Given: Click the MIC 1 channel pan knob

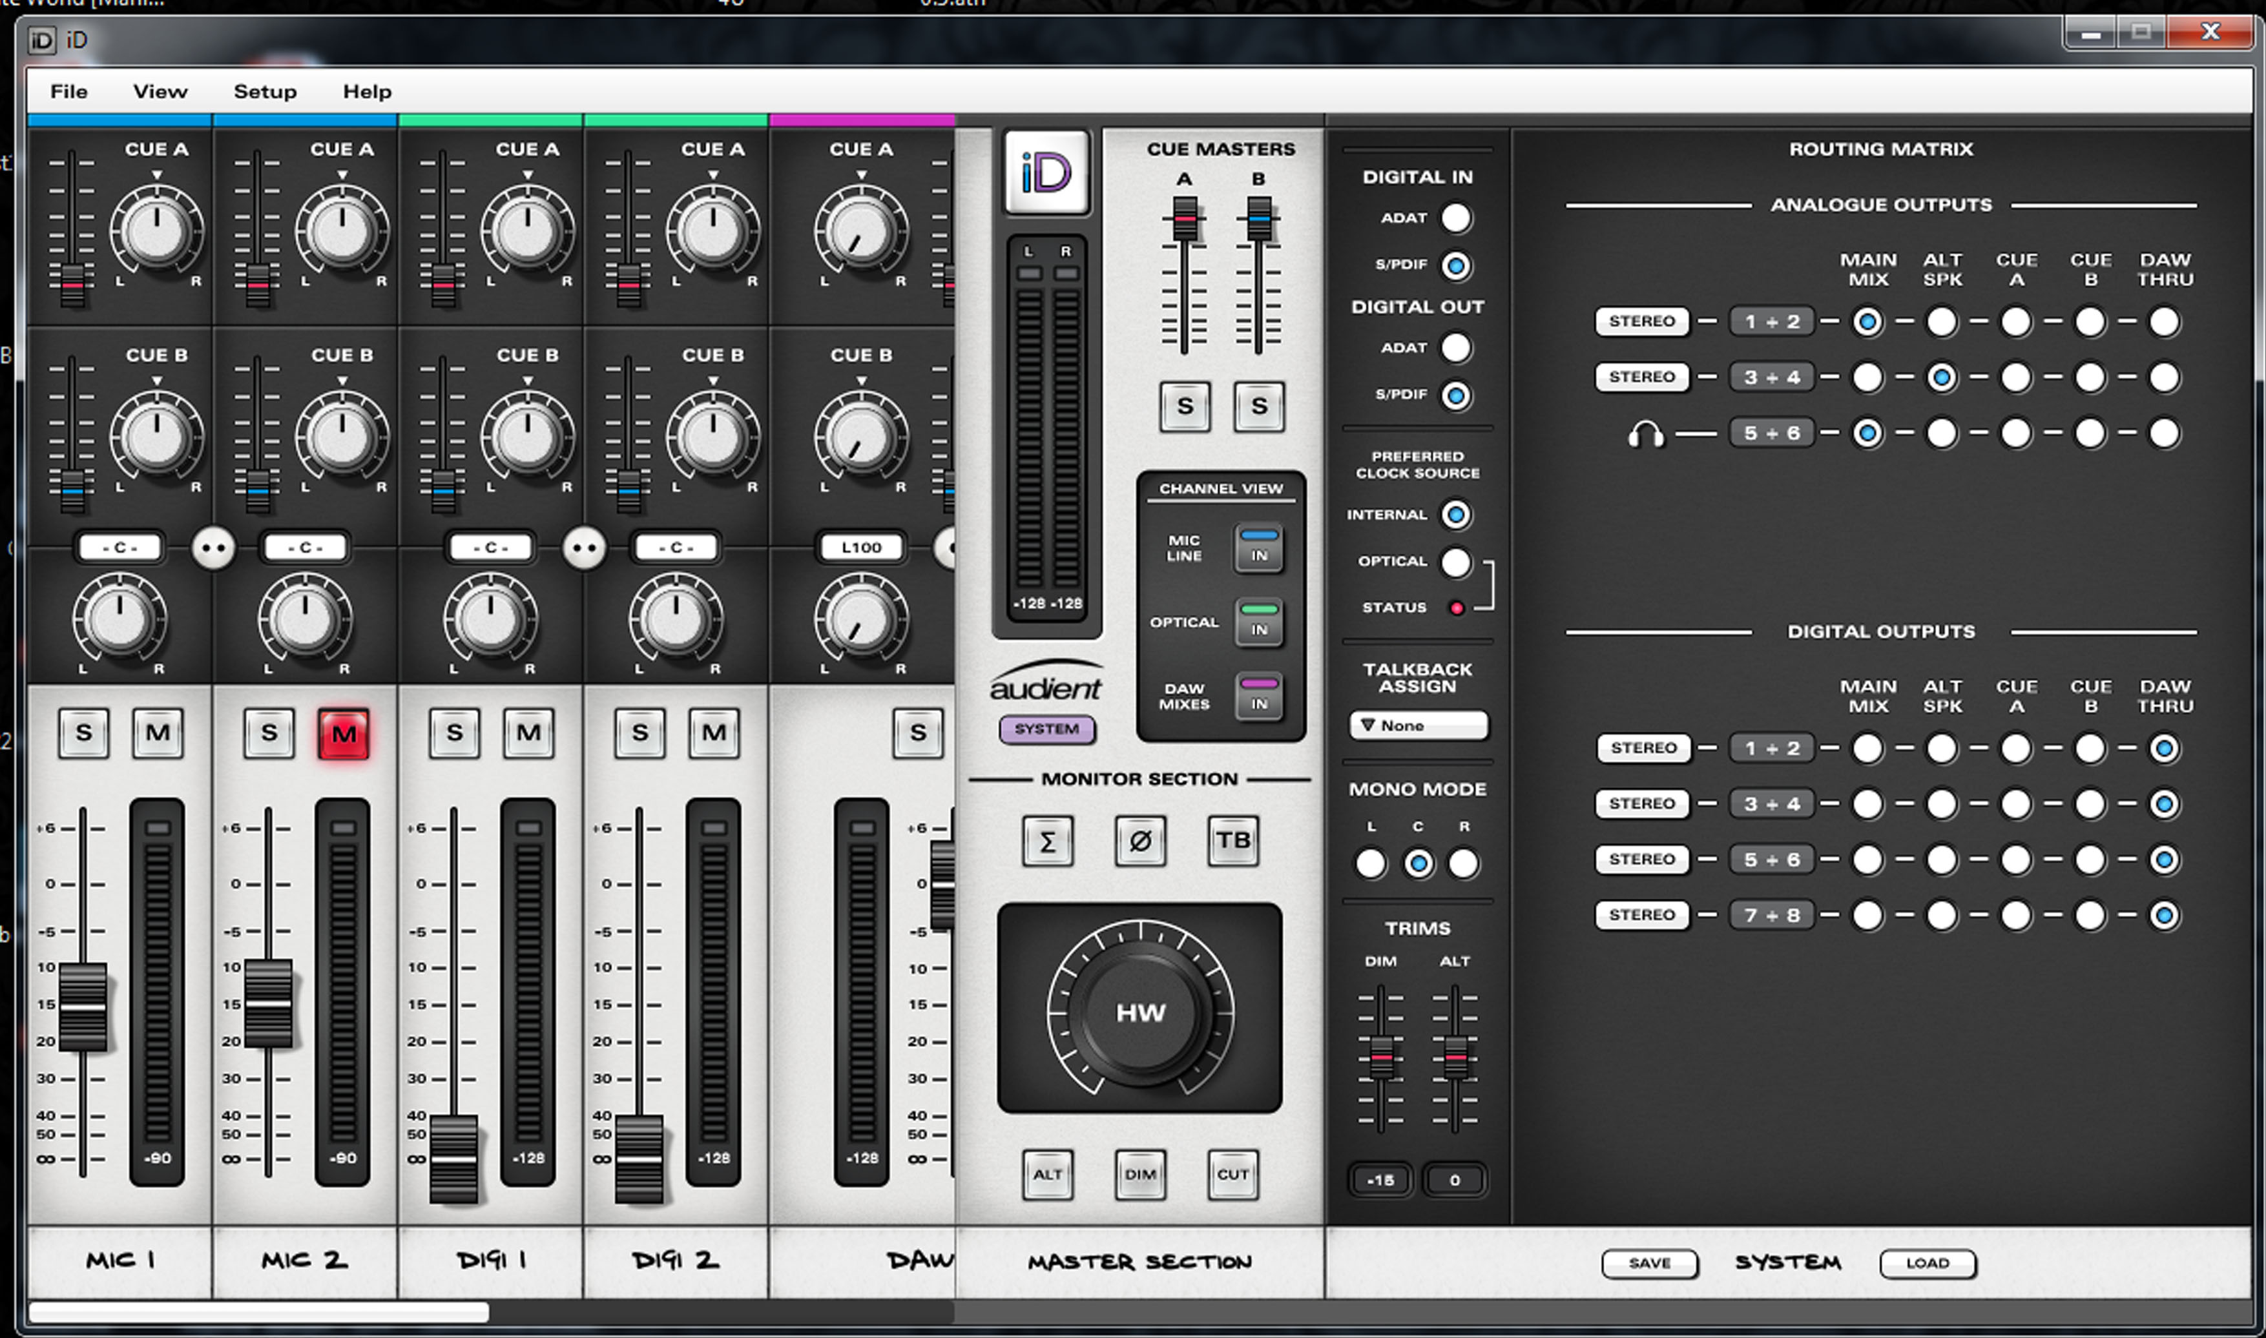Looking at the screenshot, I should [120, 621].
